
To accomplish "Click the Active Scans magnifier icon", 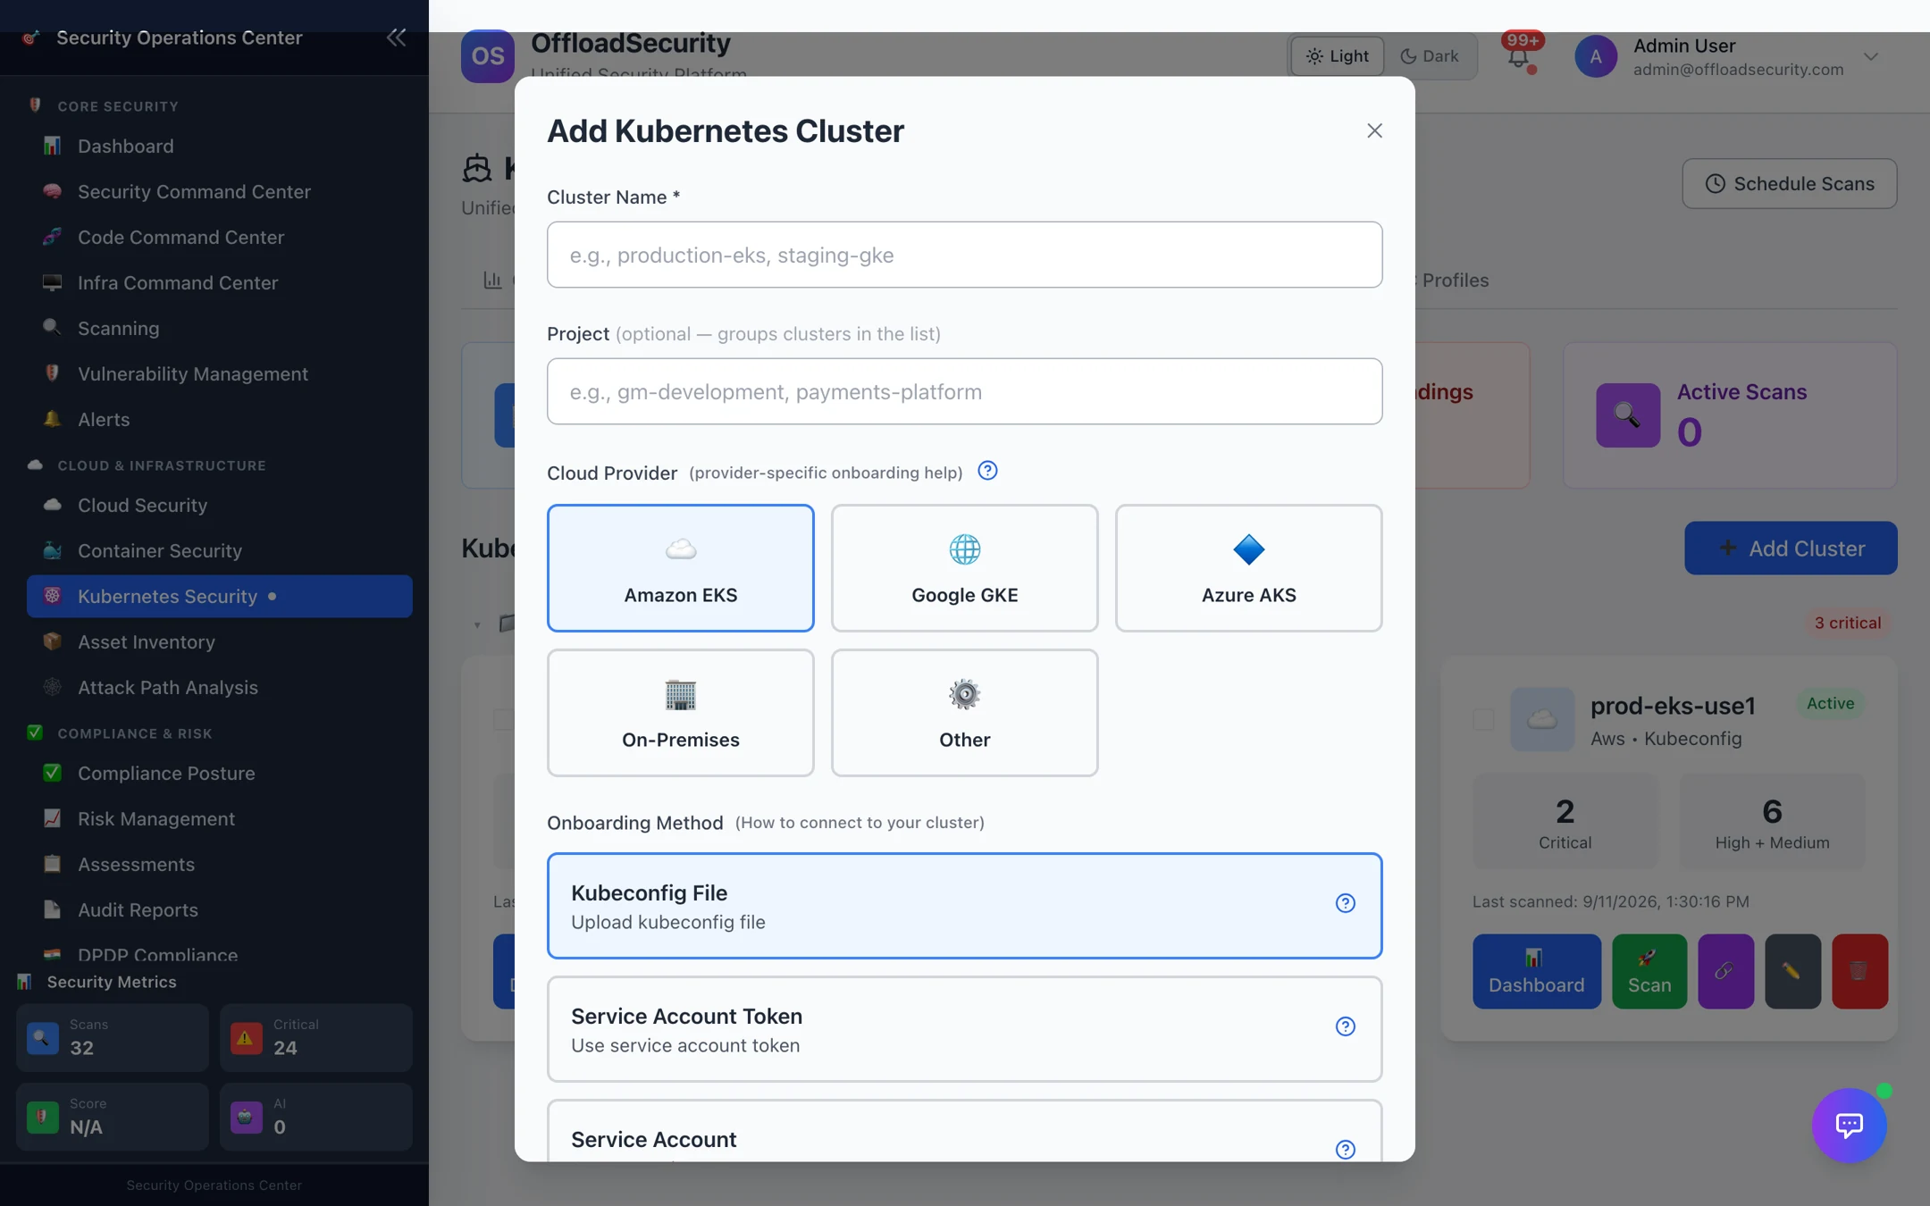I will tap(1628, 415).
